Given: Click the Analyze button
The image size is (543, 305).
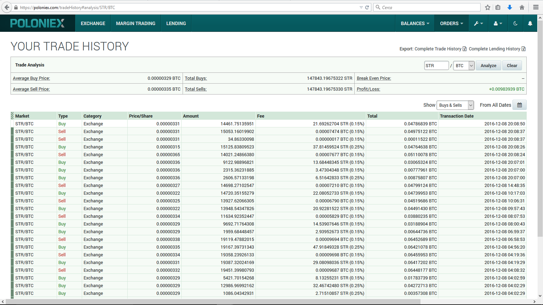Looking at the screenshot, I should [488, 65].
